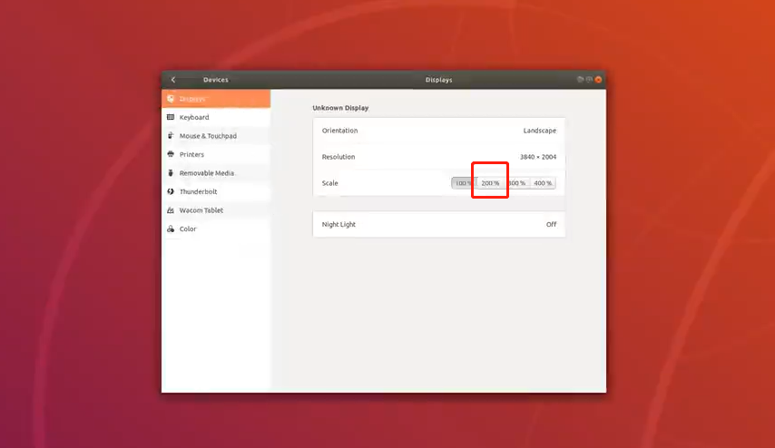Viewport: 775px width, 448px height.
Task: Open the Color settings panel
Action: pyautogui.click(x=216, y=229)
